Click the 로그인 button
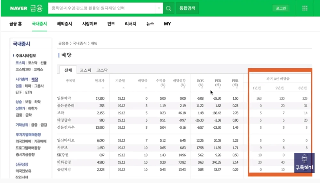This screenshot has width=320, height=183. click(281, 8)
